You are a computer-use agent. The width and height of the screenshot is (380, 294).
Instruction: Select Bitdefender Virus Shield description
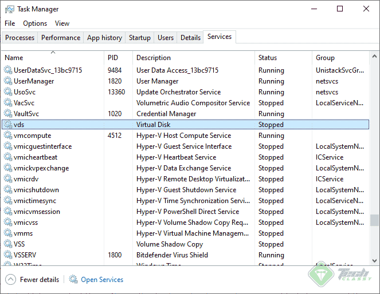[x=172, y=255]
